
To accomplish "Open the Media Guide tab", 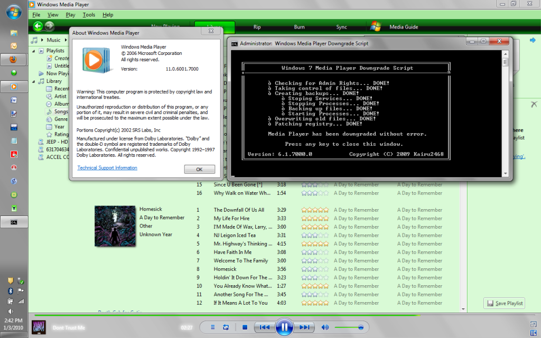I will coord(404,27).
